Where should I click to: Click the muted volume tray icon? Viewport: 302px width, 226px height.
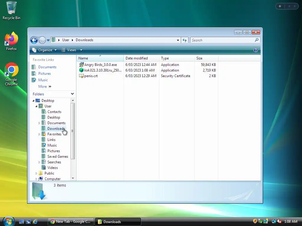279,221
